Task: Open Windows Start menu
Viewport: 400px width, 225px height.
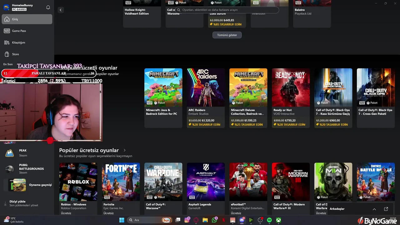Action: click(122, 220)
